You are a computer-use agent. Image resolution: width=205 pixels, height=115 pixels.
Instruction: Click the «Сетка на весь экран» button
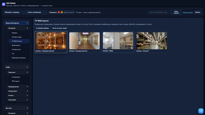pyautogui.click(x=59, y=28)
